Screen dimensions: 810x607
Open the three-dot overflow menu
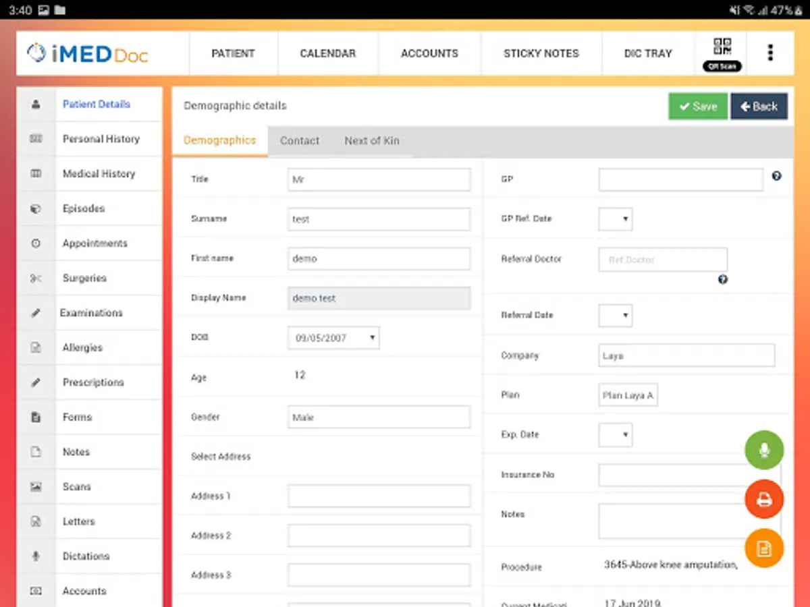[x=770, y=53]
